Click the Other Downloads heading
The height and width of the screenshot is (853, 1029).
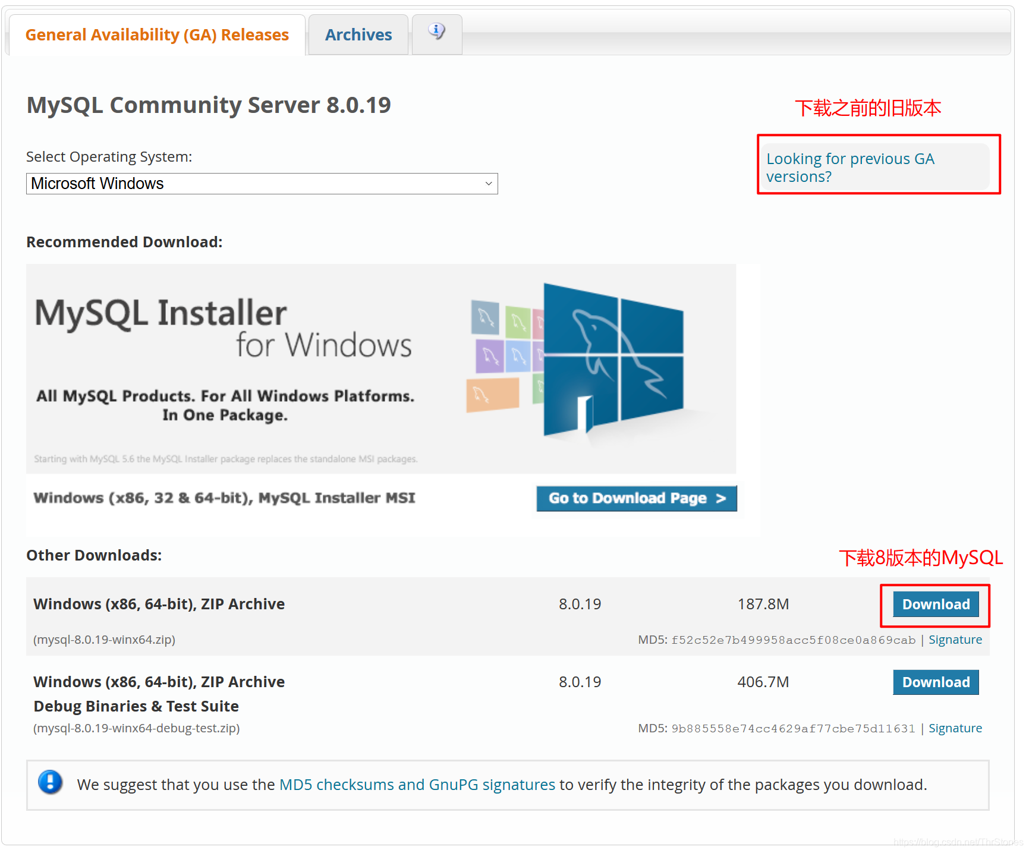tap(94, 555)
